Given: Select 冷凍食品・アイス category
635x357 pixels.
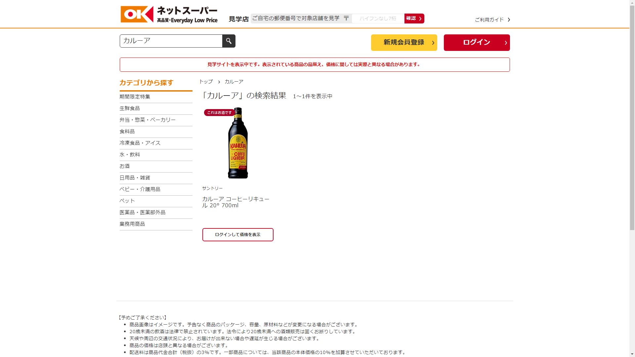Looking at the screenshot, I should [x=140, y=143].
